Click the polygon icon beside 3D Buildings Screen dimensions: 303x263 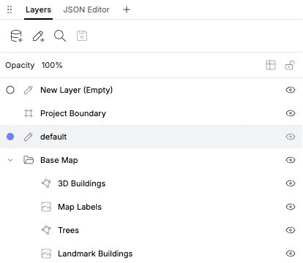pyautogui.click(x=46, y=183)
